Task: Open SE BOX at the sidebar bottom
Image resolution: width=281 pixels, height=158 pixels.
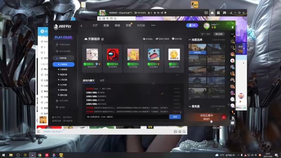Action: (57, 117)
